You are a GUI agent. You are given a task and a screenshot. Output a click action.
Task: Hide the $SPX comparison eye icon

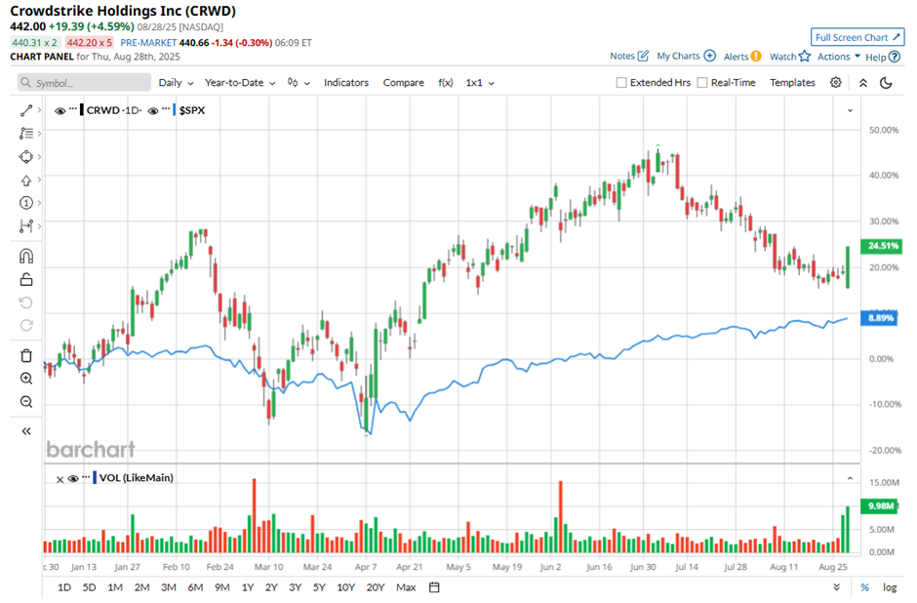coord(152,110)
